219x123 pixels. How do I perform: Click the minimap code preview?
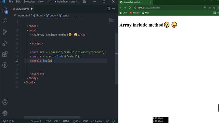click(x=112, y=20)
